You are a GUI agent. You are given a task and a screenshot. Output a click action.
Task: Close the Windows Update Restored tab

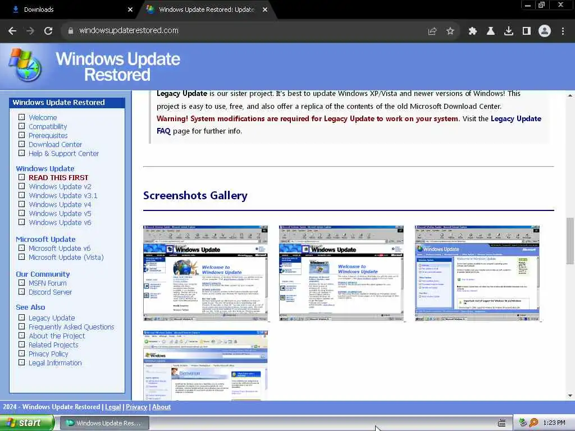pos(265,10)
